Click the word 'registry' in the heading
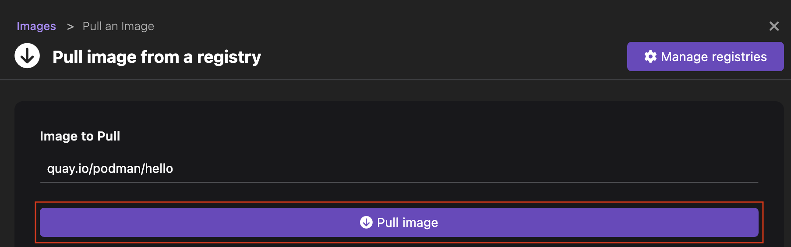The height and width of the screenshot is (247, 791). pyautogui.click(x=229, y=57)
